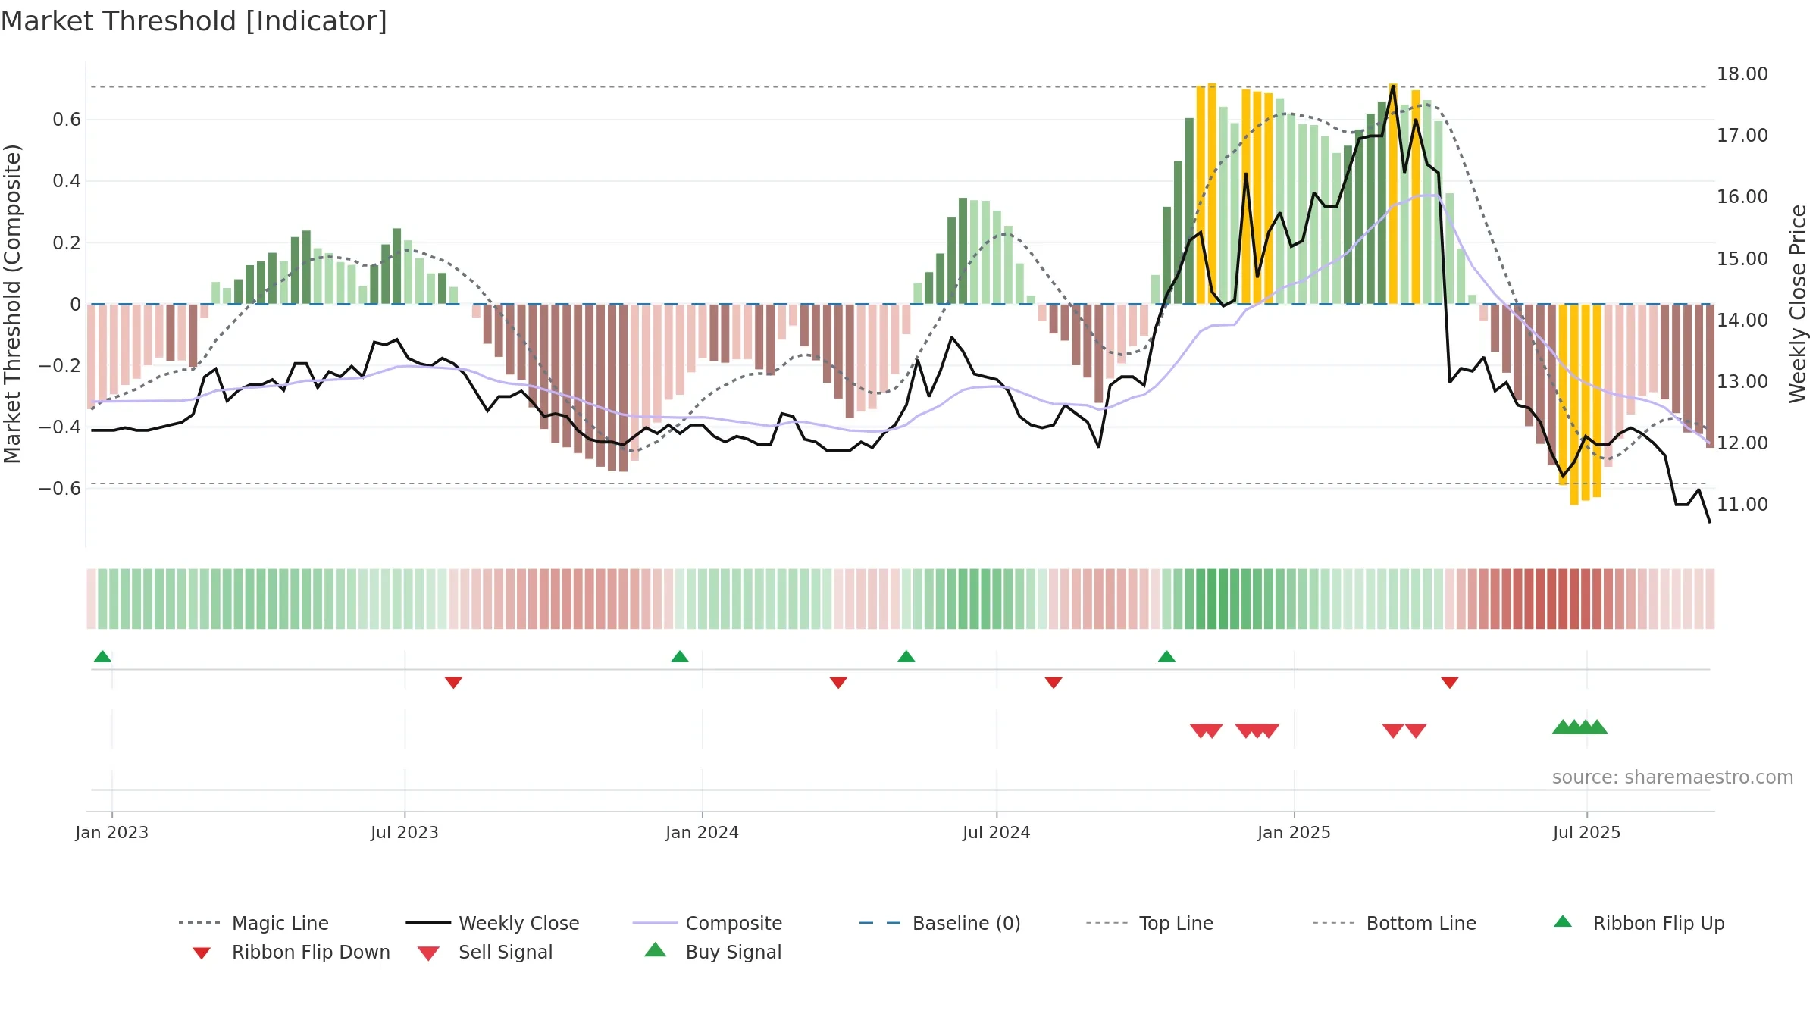Click the Ribbon Flip Down legend entry
Viewport: 1819px width, 1023px height.
coord(290,952)
